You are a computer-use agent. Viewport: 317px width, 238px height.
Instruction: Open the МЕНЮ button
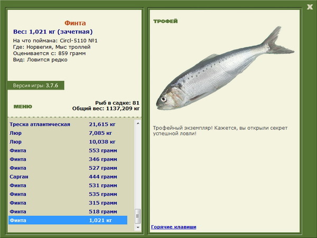[x=23, y=107]
